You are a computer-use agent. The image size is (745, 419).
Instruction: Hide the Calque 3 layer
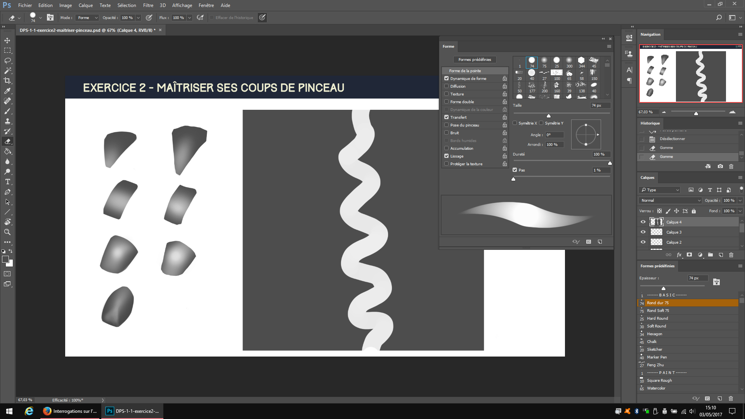point(643,232)
